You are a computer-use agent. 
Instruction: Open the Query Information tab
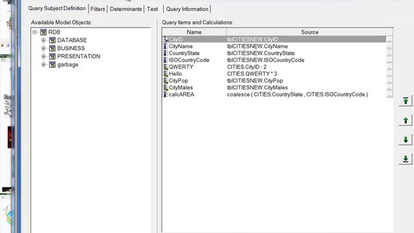(187, 9)
